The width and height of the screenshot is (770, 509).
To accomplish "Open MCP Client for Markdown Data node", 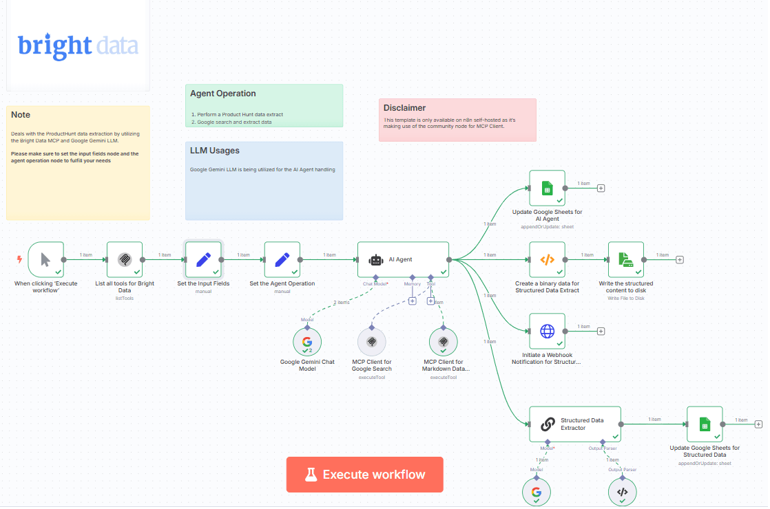I will [444, 342].
